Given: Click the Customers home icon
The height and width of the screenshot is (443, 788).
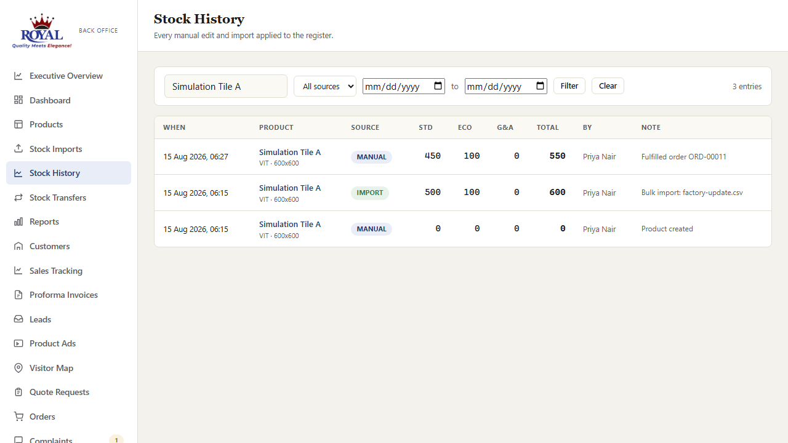Looking at the screenshot, I should (18, 246).
